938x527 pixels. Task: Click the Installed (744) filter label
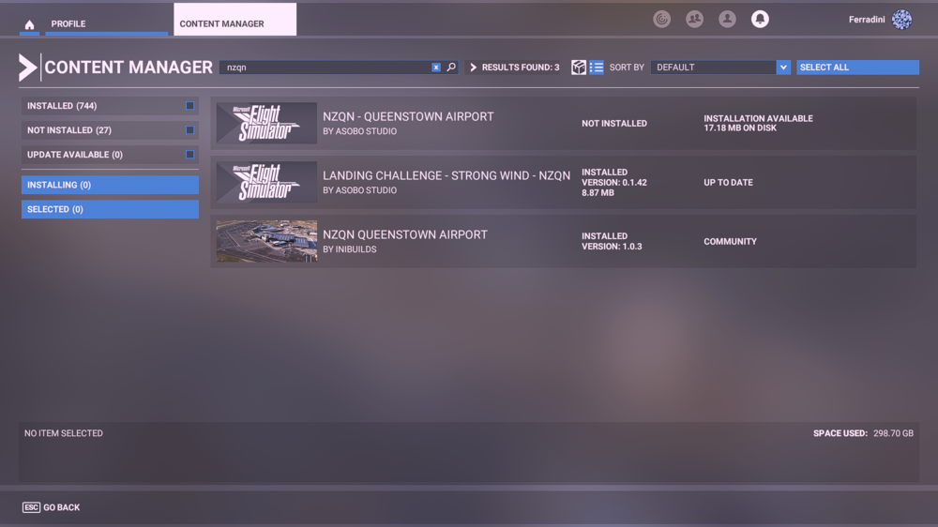pos(62,105)
